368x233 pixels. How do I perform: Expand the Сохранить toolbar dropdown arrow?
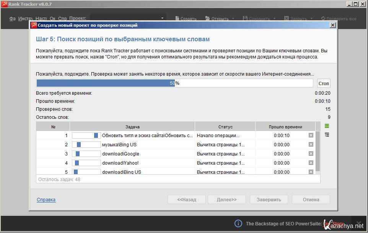pyautogui.click(x=274, y=19)
